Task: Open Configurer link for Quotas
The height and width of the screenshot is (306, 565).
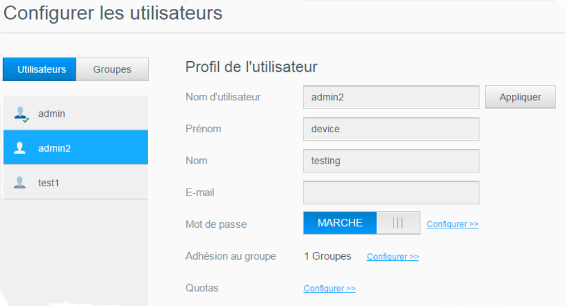Action: click(329, 289)
